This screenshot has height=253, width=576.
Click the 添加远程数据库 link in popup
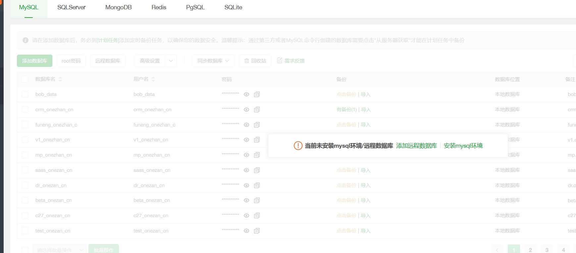(417, 146)
